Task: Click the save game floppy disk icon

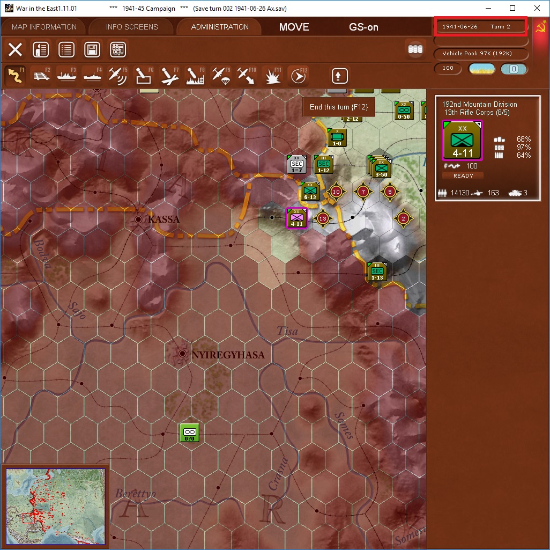Action: tap(92, 49)
